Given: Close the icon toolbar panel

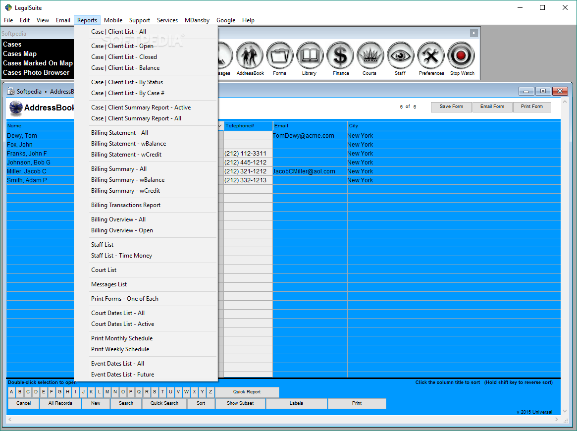Looking at the screenshot, I should coord(473,33).
